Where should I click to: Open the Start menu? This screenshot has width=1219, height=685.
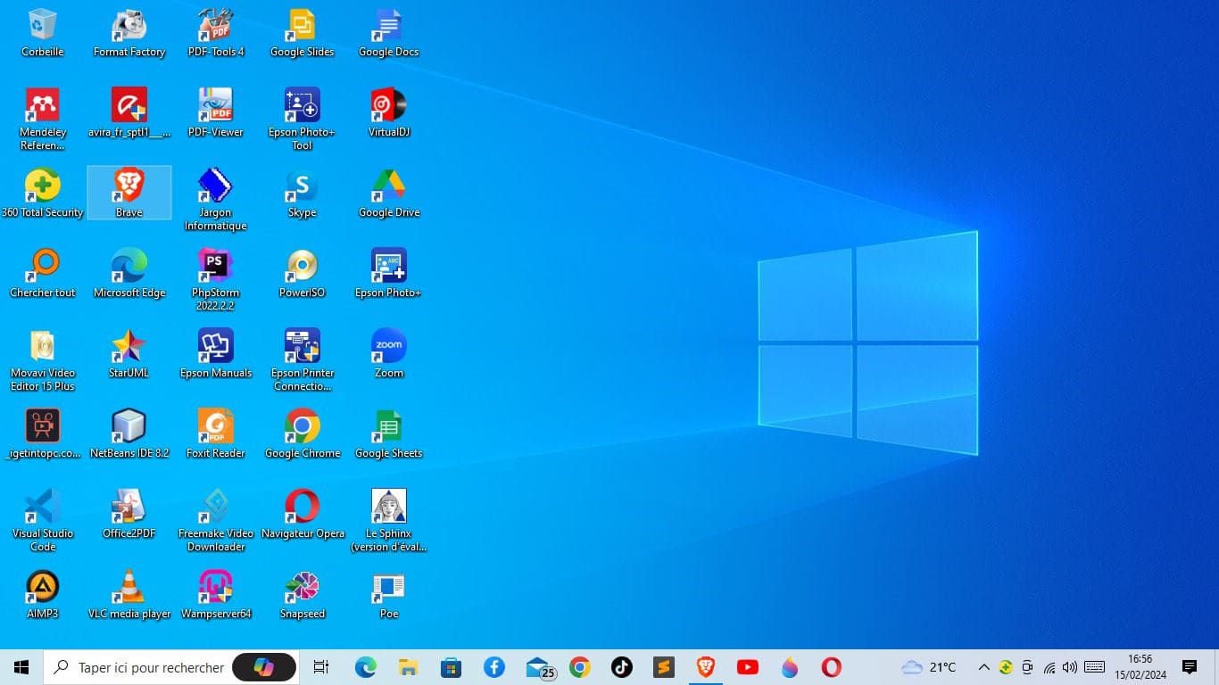pyautogui.click(x=21, y=666)
